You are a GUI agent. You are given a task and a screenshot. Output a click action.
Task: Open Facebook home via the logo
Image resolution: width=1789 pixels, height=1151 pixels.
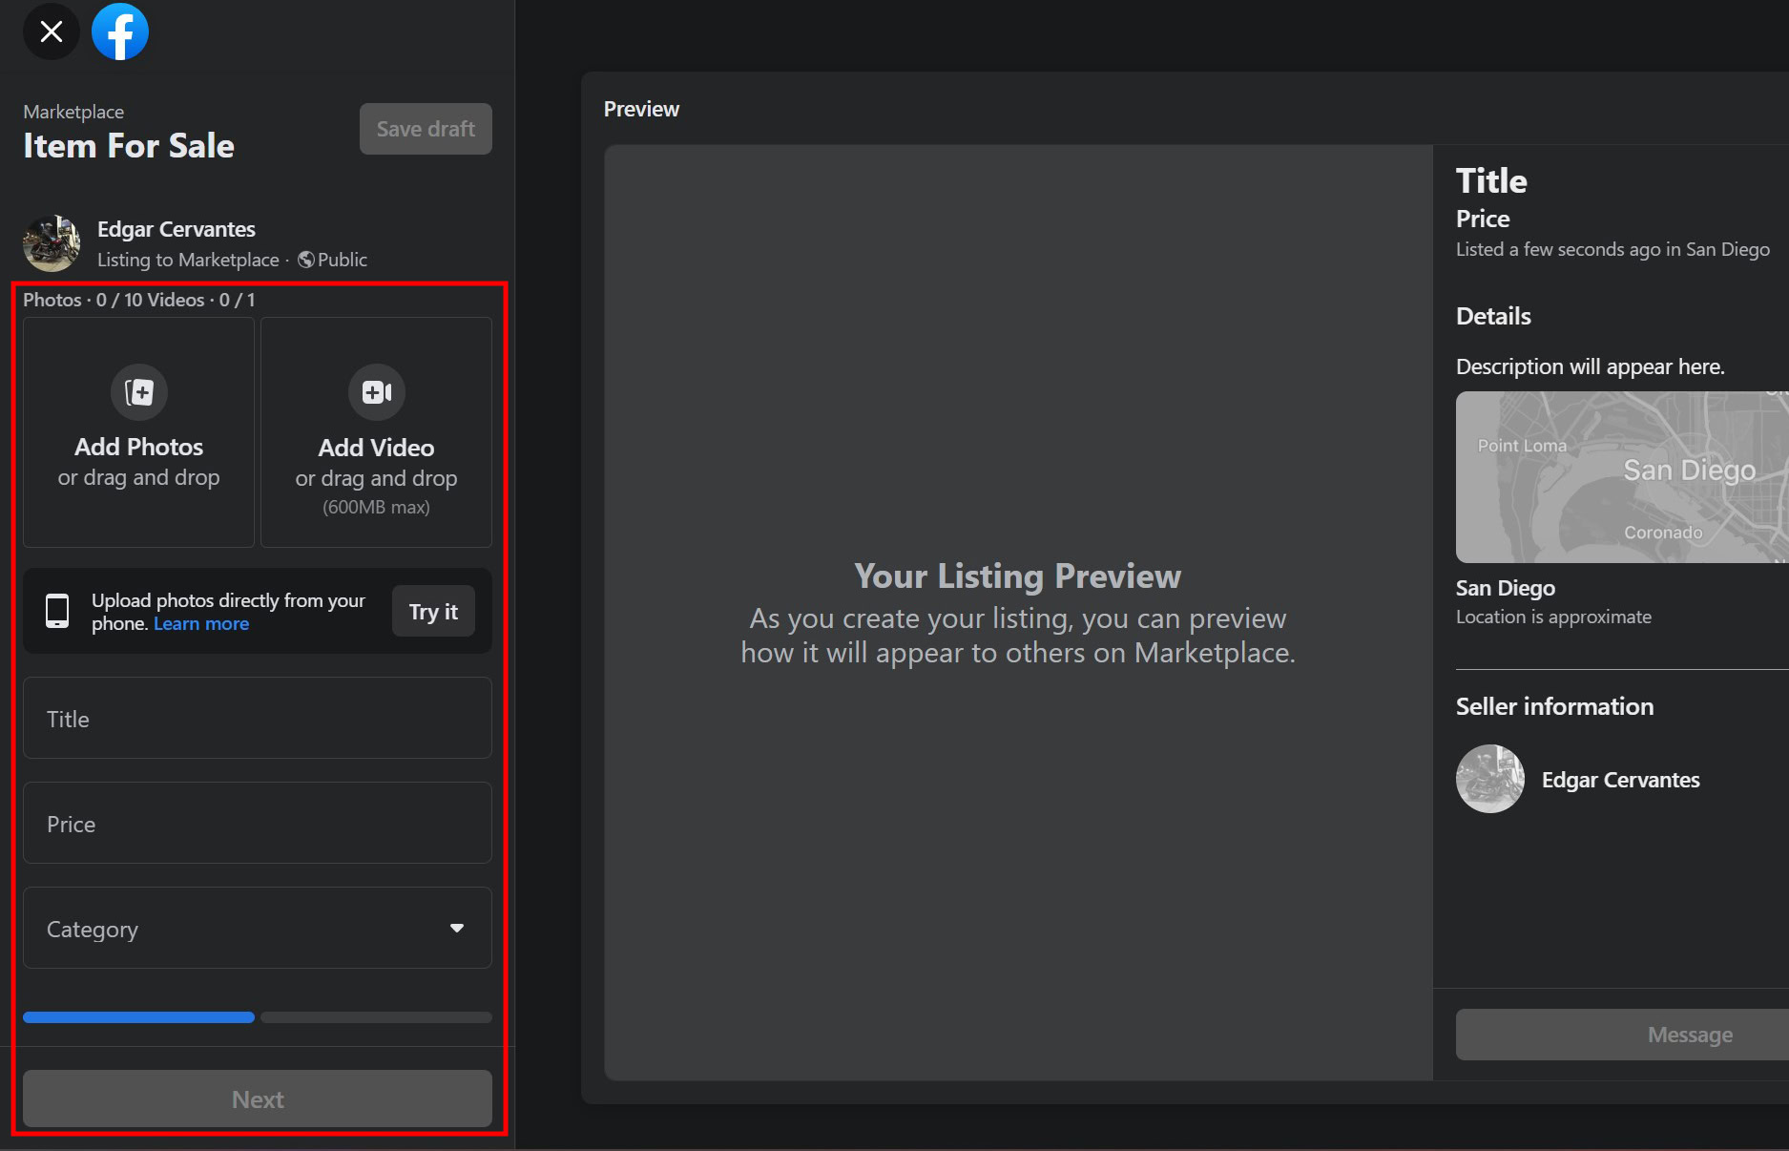tap(120, 31)
